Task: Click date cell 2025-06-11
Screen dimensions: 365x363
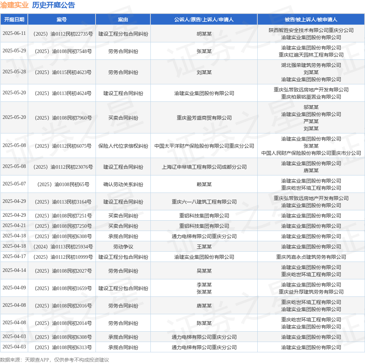Action: point(14,33)
